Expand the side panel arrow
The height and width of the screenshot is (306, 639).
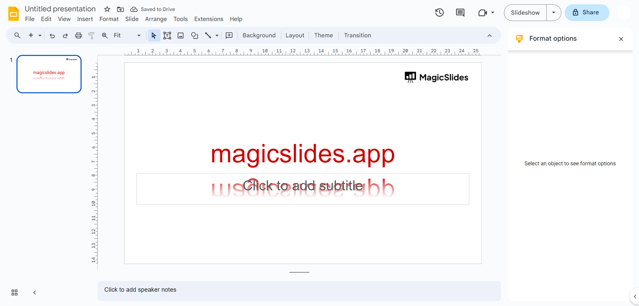[635, 296]
